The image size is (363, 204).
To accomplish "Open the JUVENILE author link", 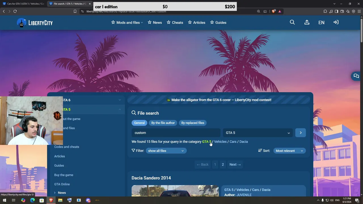I will point(244,195).
